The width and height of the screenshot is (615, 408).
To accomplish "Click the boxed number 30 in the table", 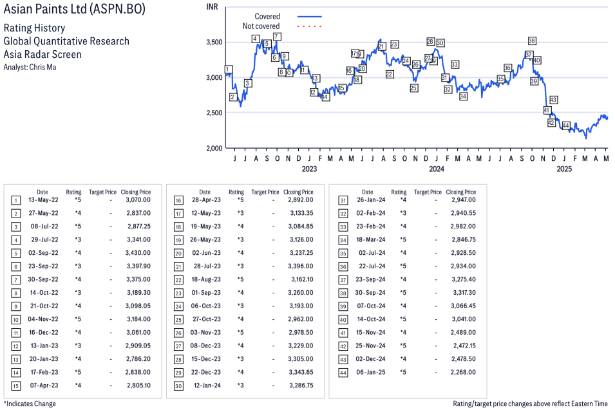I will tap(178, 386).
